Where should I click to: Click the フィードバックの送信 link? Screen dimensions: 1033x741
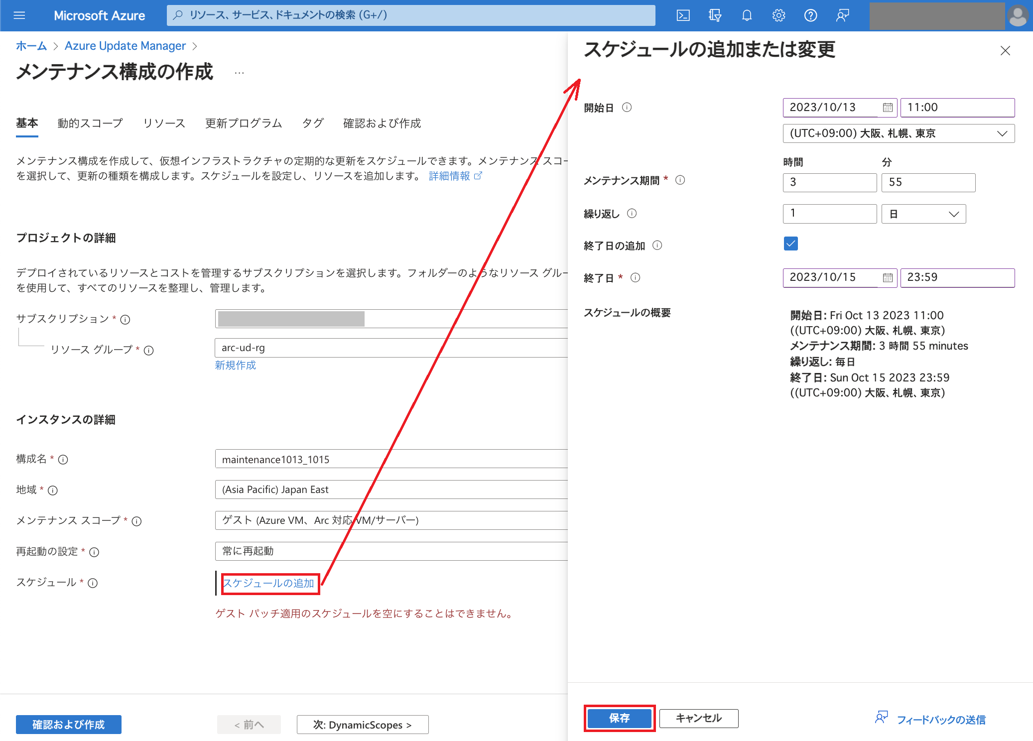click(x=941, y=720)
